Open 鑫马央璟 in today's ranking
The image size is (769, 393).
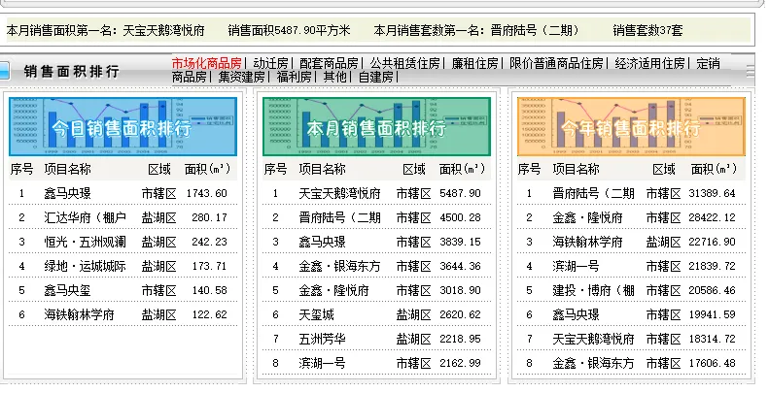pyautogui.click(x=68, y=193)
